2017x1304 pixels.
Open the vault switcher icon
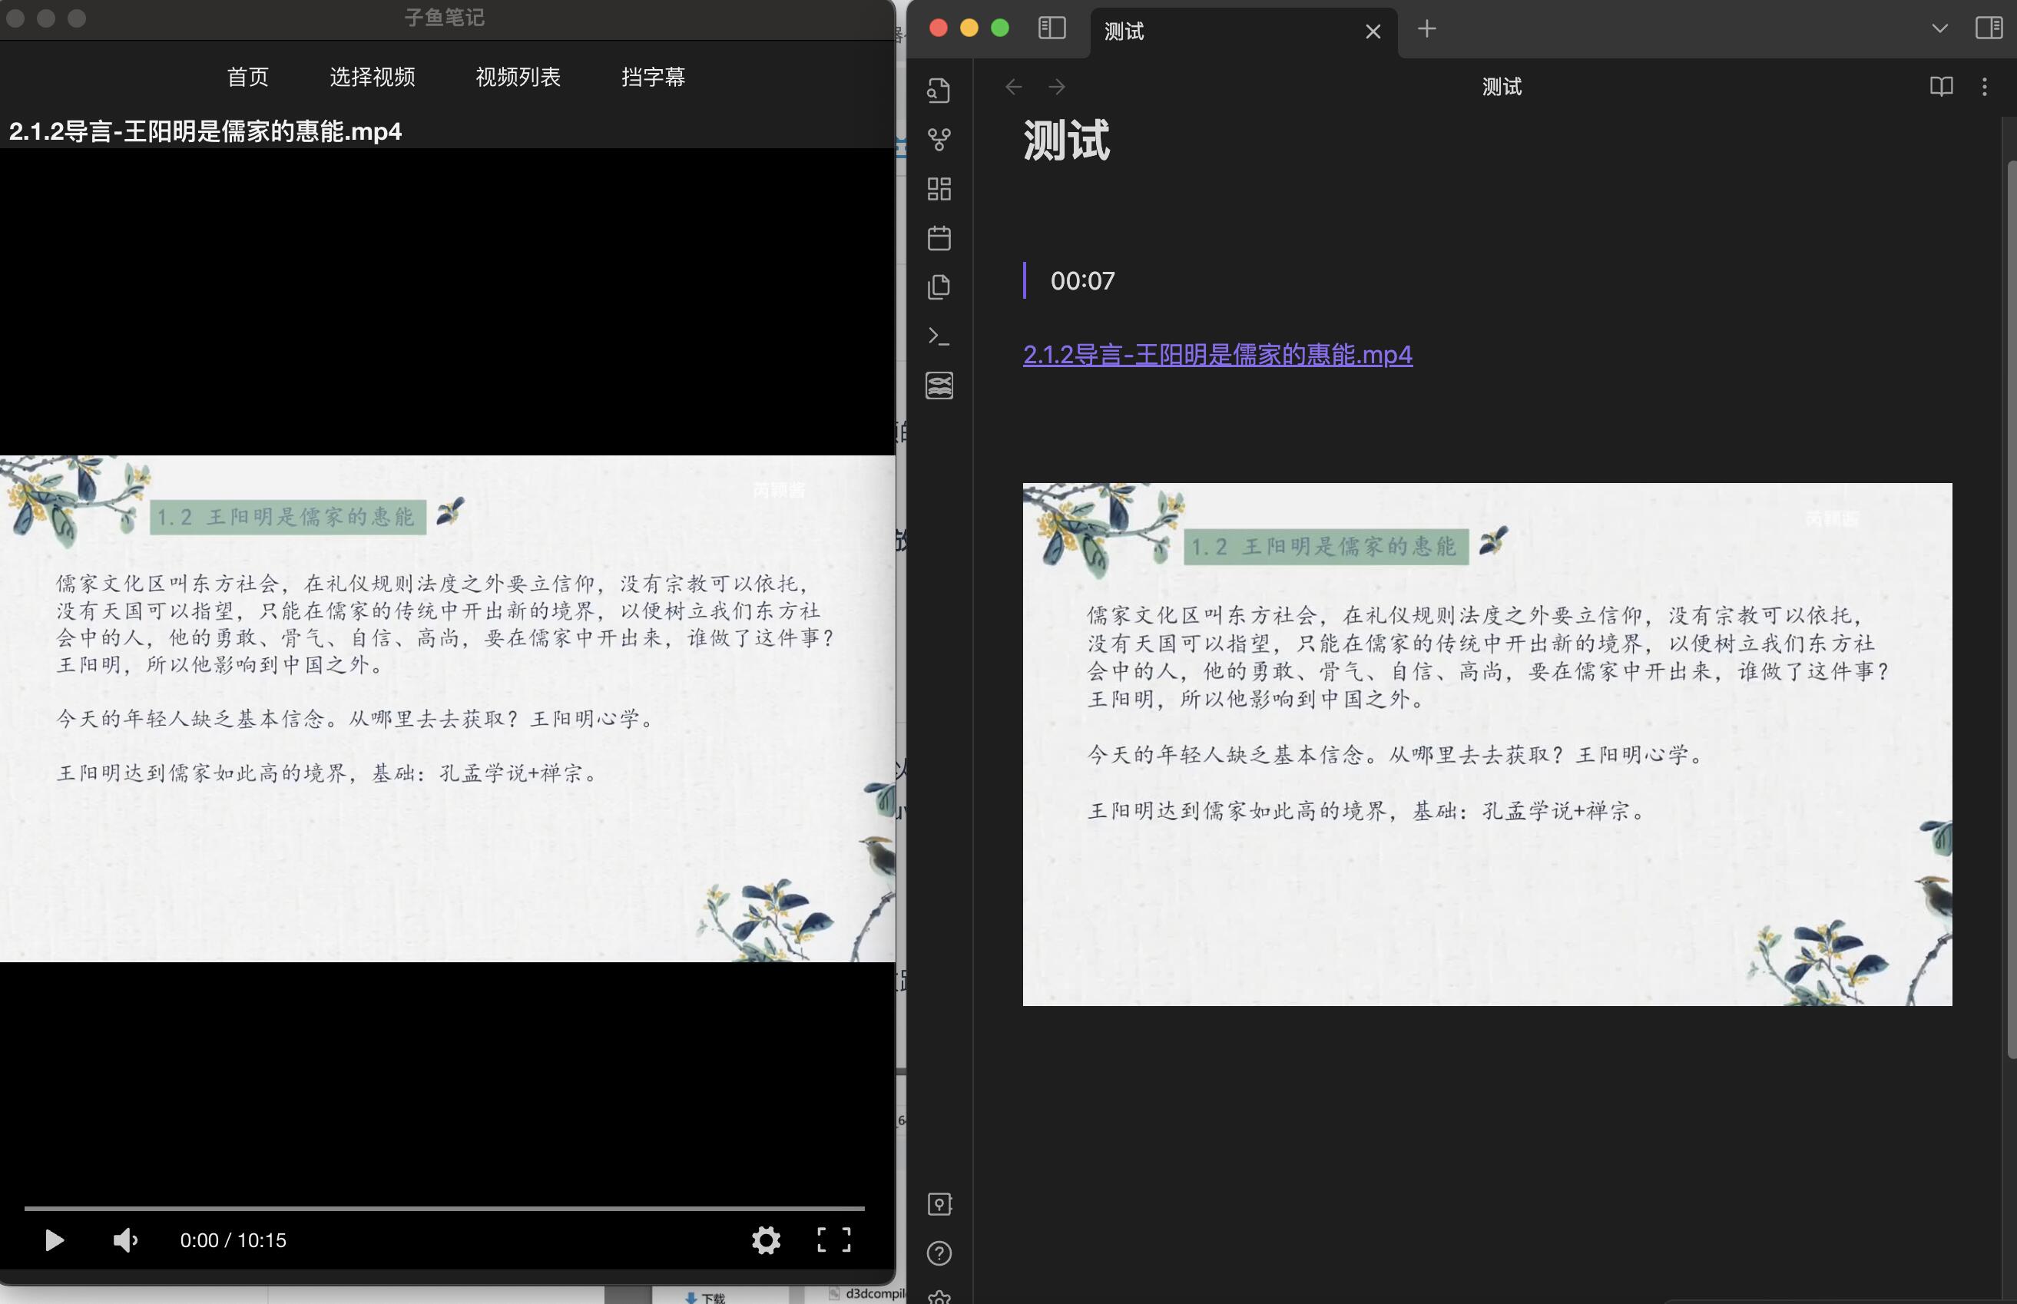pos(938,1203)
